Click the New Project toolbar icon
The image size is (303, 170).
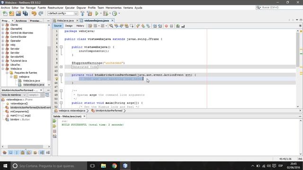(11, 14)
